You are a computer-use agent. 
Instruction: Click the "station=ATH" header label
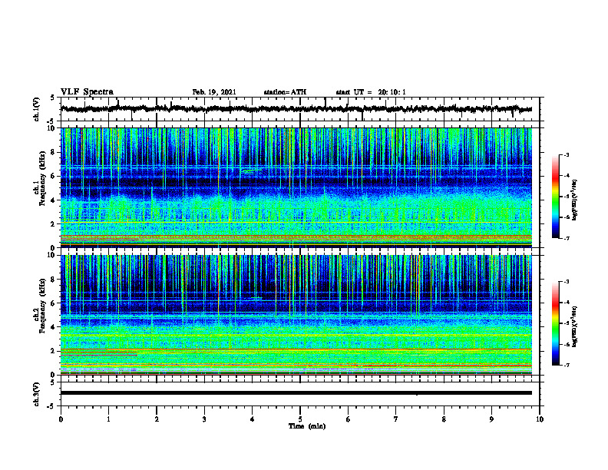pyautogui.click(x=285, y=92)
